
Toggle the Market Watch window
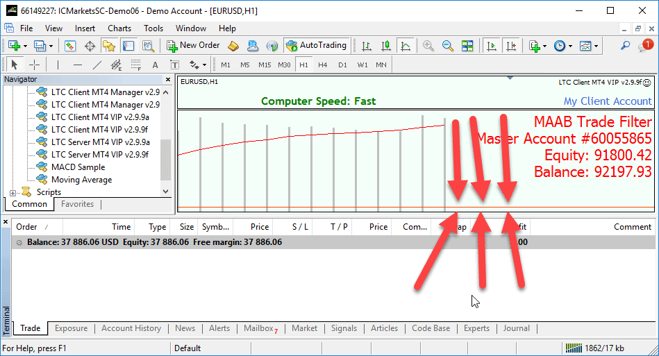[x=69, y=46]
